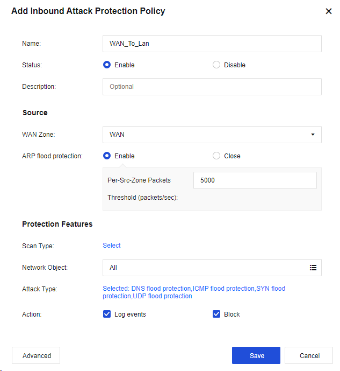The image size is (340, 371).
Task: Enable ARP flood protection
Action: (x=107, y=156)
